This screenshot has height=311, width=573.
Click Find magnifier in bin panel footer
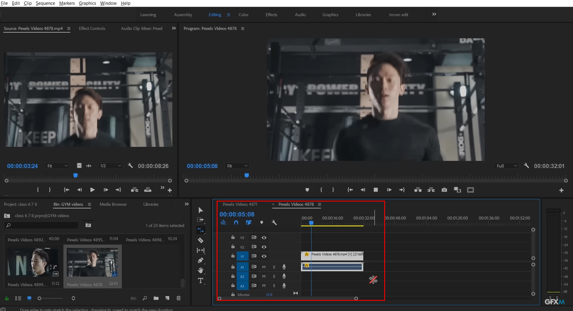tap(145, 298)
